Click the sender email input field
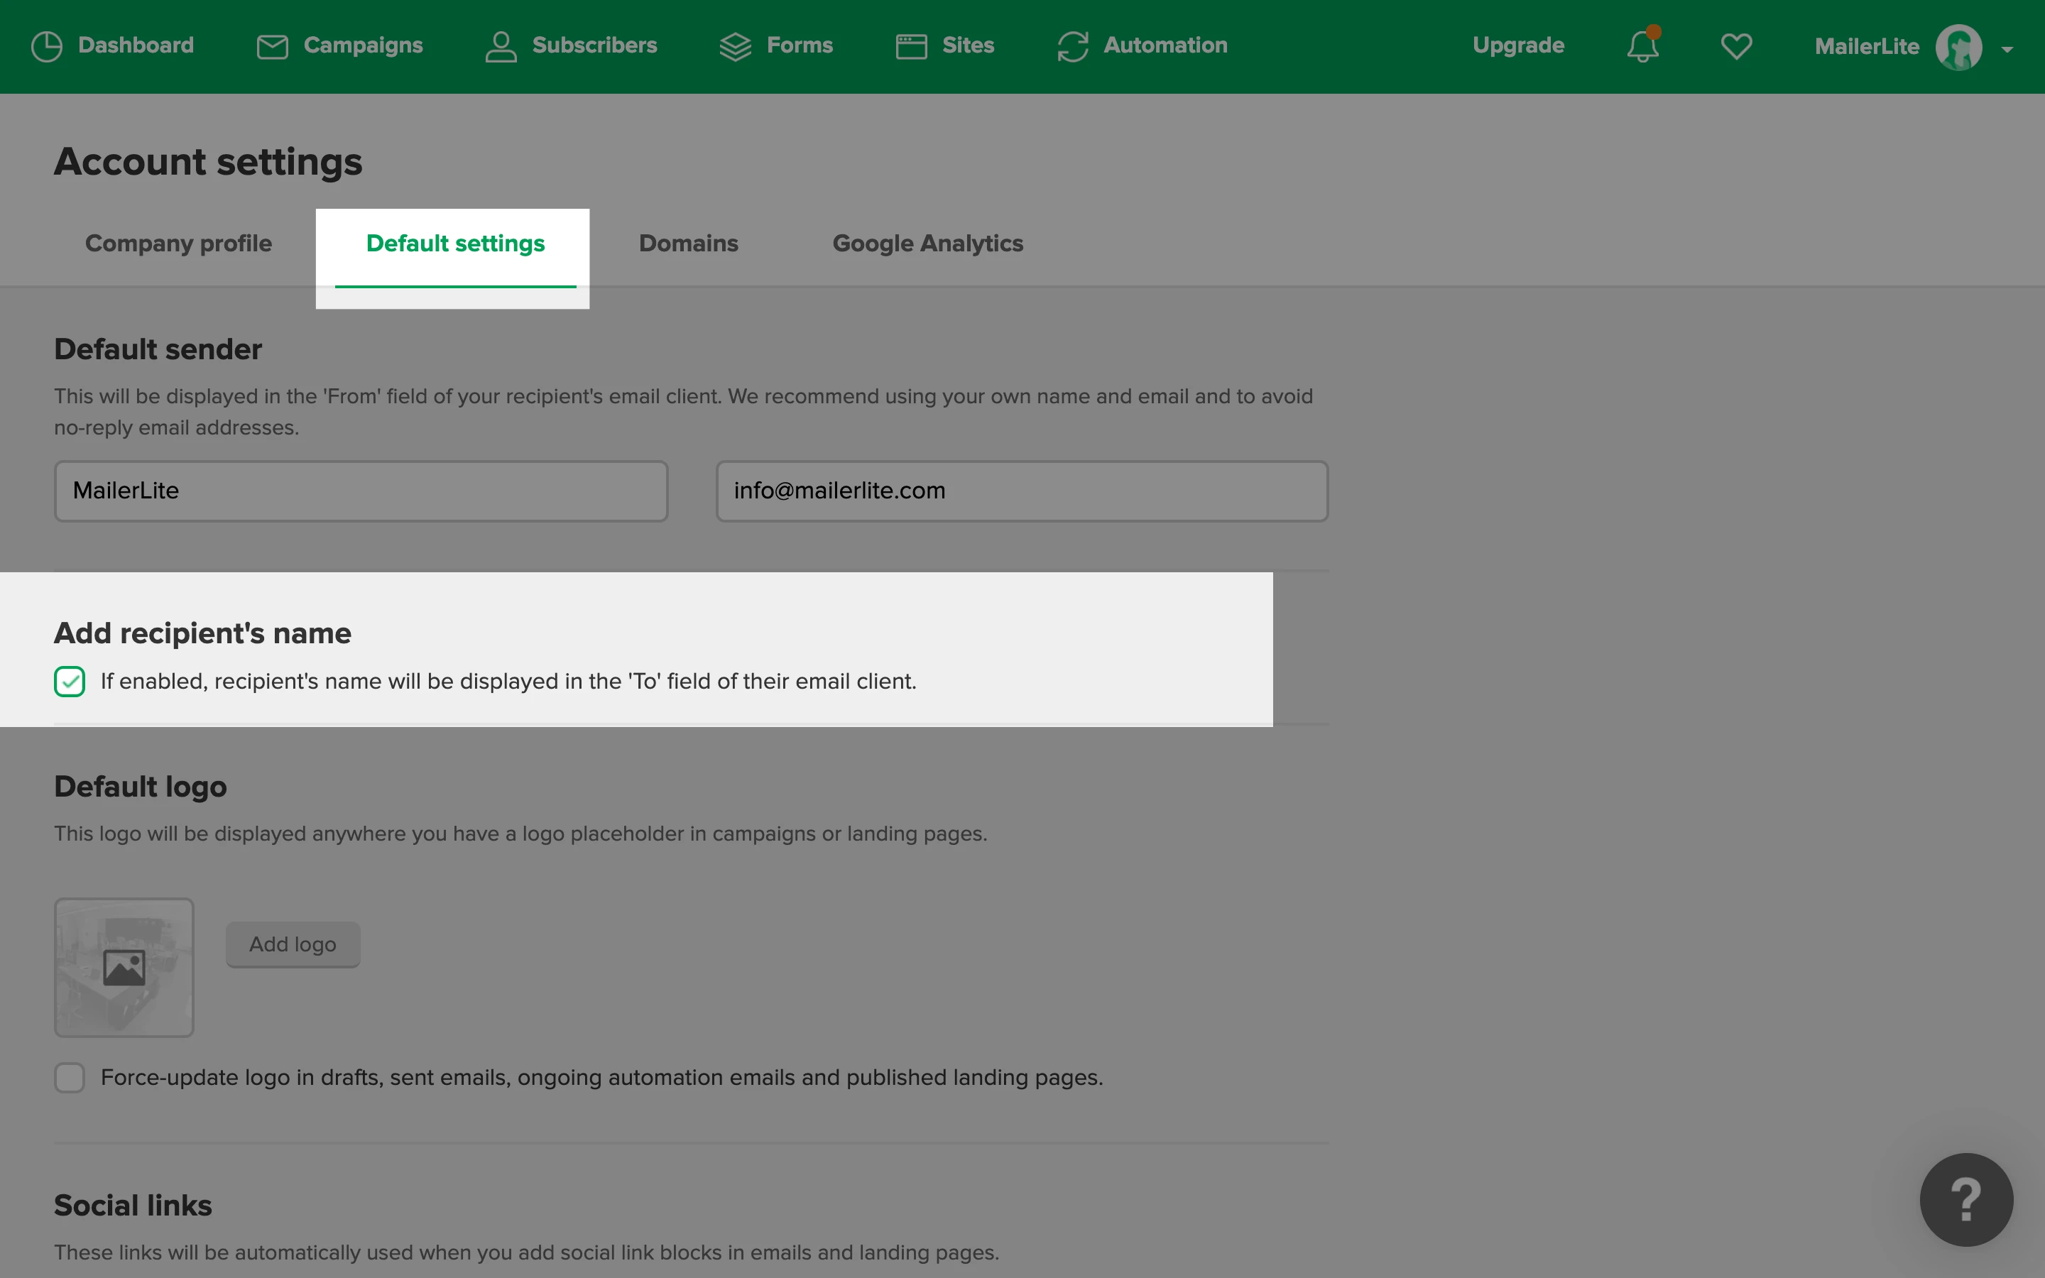This screenshot has width=2045, height=1278. [x=1022, y=491]
